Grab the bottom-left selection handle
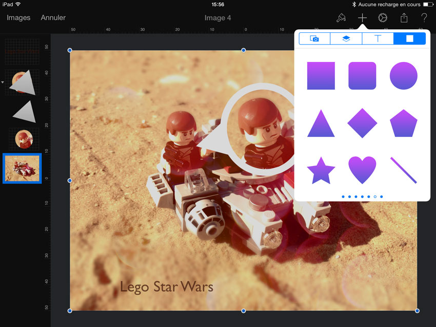Image resolution: width=436 pixels, height=327 pixels. 70,311
